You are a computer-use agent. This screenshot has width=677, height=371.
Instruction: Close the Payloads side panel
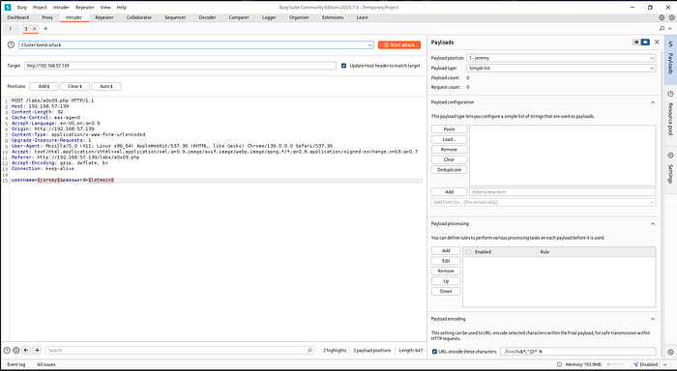click(x=657, y=42)
